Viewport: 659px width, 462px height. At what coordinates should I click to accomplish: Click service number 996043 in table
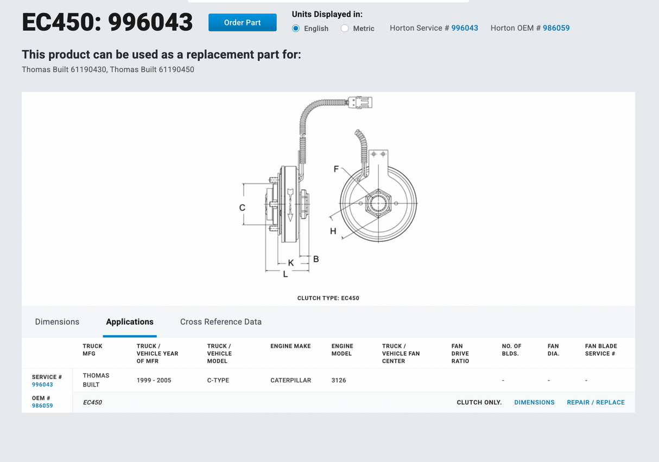42,384
